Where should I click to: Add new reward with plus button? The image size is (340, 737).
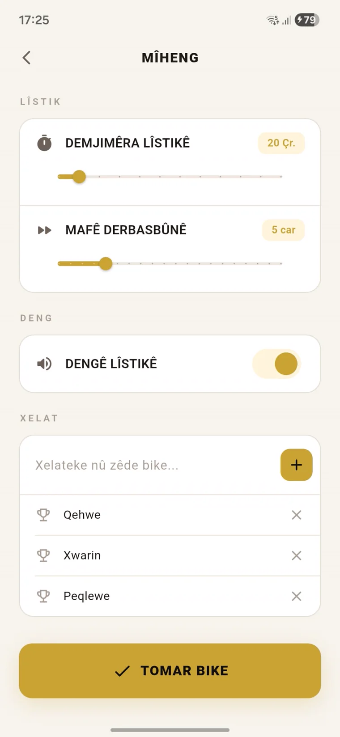[296, 465]
